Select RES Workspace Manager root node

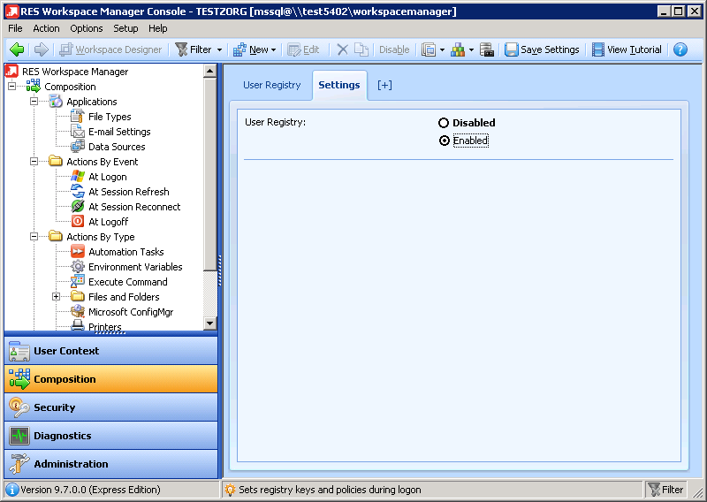pos(75,72)
